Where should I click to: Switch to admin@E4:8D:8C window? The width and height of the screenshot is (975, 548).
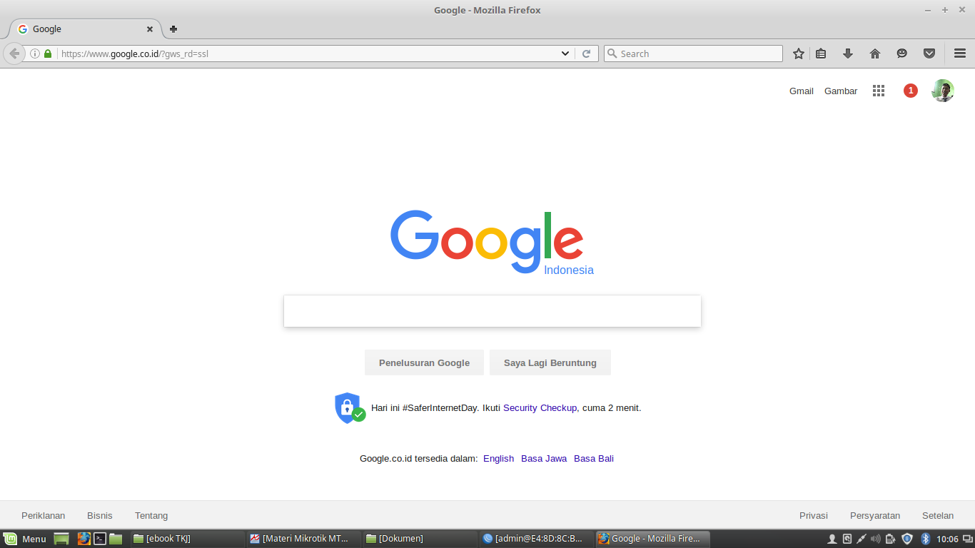tap(535, 539)
